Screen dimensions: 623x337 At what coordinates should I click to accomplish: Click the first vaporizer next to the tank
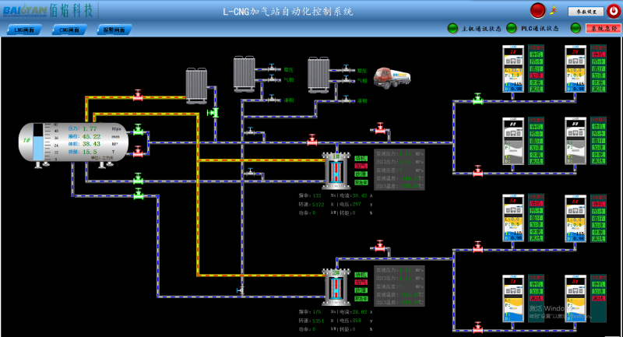[x=195, y=84]
